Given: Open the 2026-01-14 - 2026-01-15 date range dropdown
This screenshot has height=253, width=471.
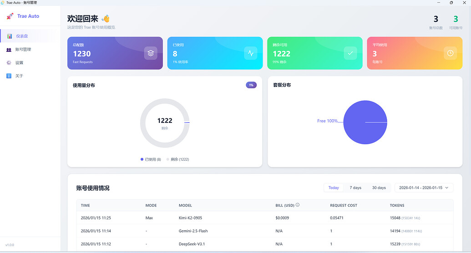Looking at the screenshot, I should pyautogui.click(x=424, y=187).
